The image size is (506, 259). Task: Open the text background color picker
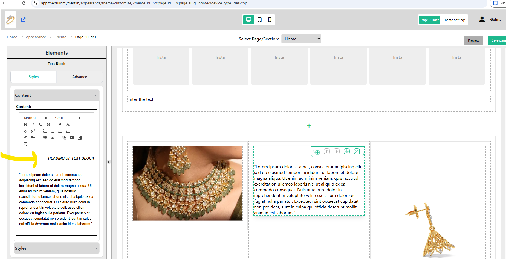(x=68, y=125)
